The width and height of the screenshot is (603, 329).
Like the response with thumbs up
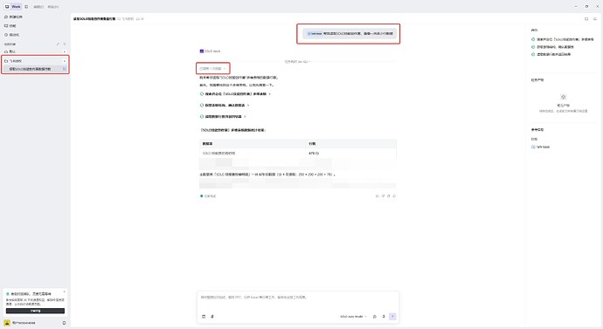tap(377, 195)
